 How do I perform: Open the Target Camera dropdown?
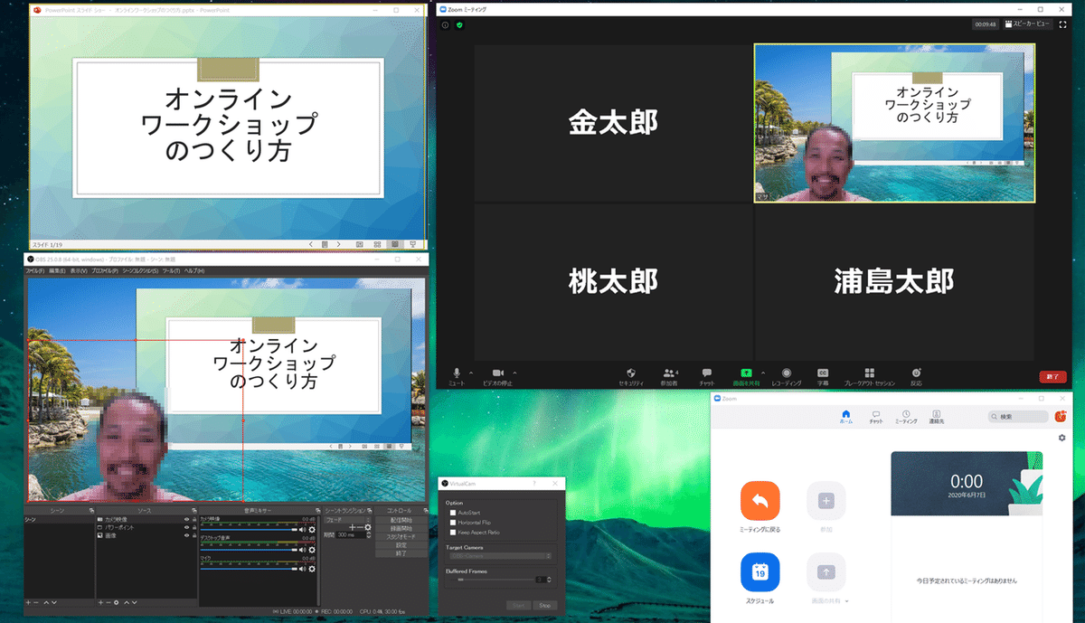click(x=500, y=556)
